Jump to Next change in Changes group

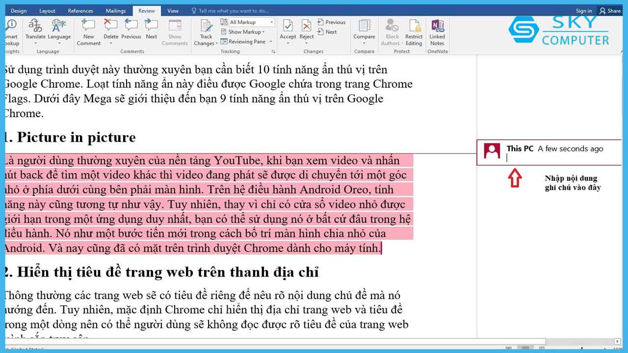(x=327, y=32)
